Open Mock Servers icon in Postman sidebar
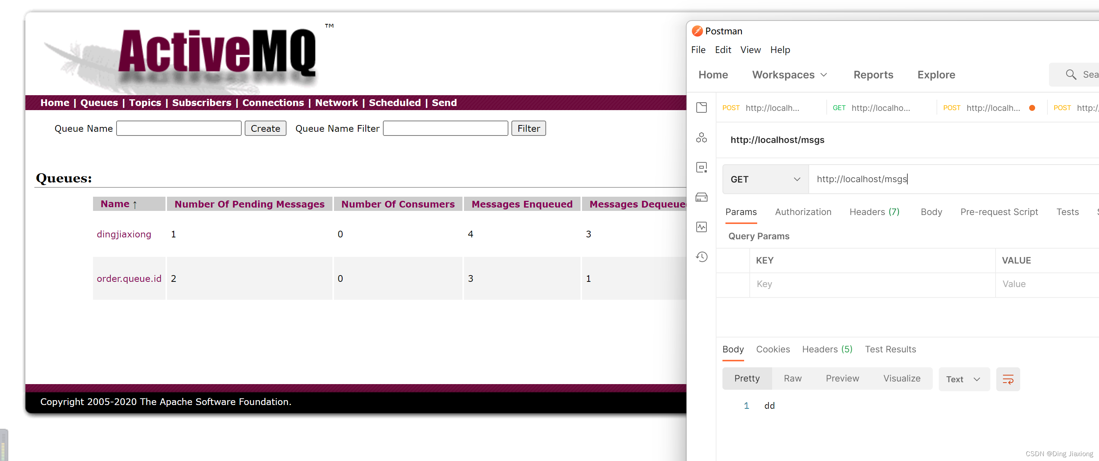Screen dimensions: 1099x461 (x=702, y=197)
